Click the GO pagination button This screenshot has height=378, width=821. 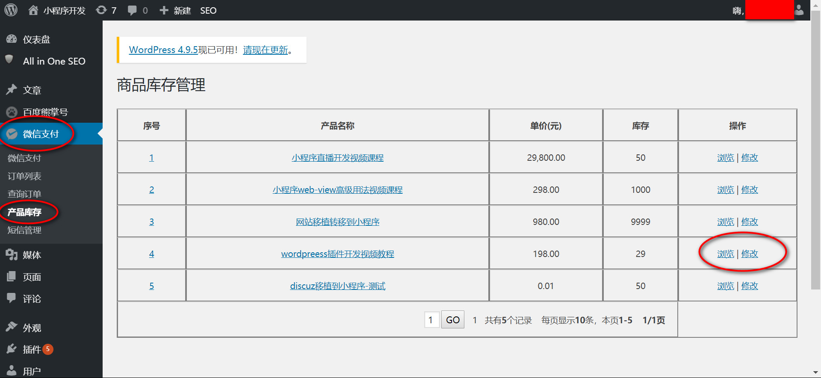453,320
